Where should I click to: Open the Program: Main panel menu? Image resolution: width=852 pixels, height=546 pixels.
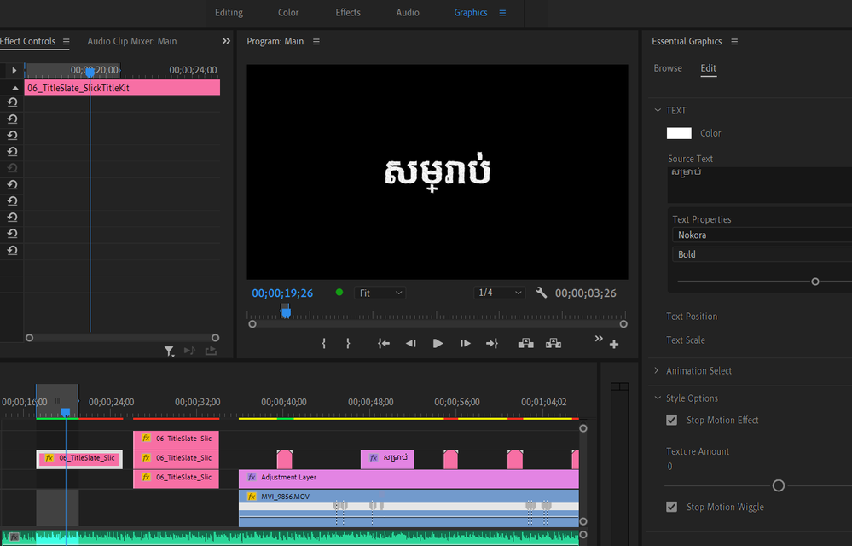pyautogui.click(x=316, y=41)
